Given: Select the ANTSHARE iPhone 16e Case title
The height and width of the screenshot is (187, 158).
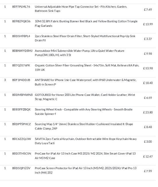Looking at the screenshot, I should tap(86, 82).
